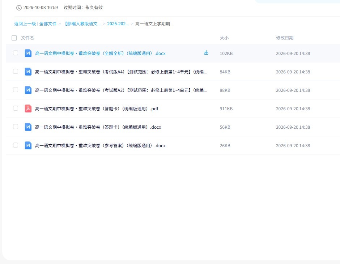Image resolution: width=340 pixels, height=264 pixels.
Task: Open 【部编人教版语文... breadcrumb folder
Action: click(82, 24)
